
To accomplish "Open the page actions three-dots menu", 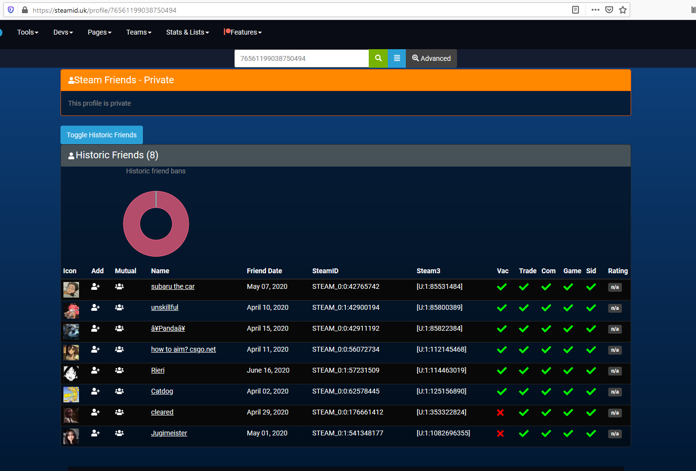I will coord(596,10).
